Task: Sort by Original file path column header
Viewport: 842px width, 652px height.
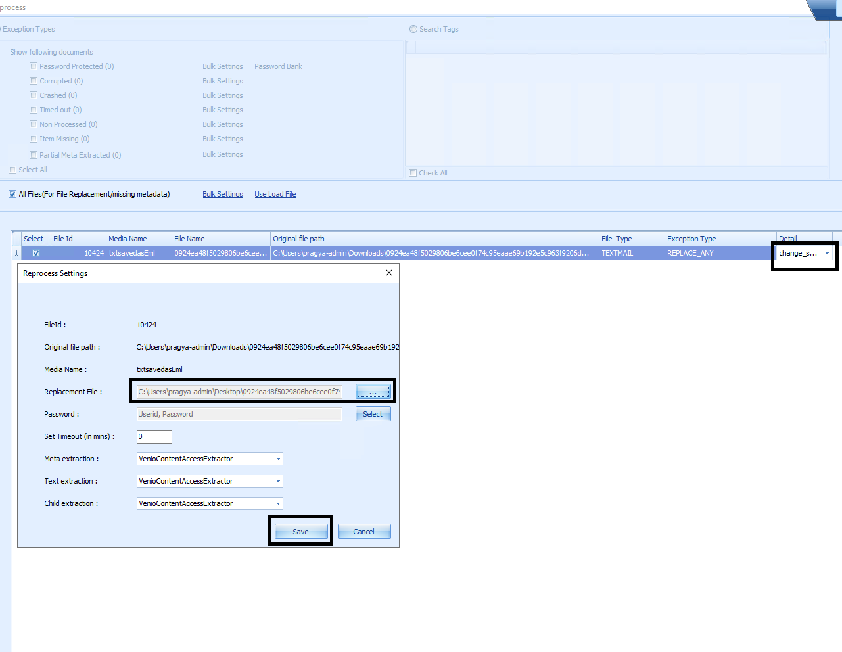Action: pos(434,239)
